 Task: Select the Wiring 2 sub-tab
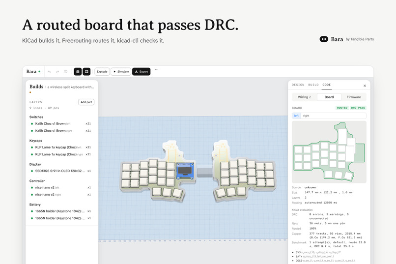coord(304,97)
